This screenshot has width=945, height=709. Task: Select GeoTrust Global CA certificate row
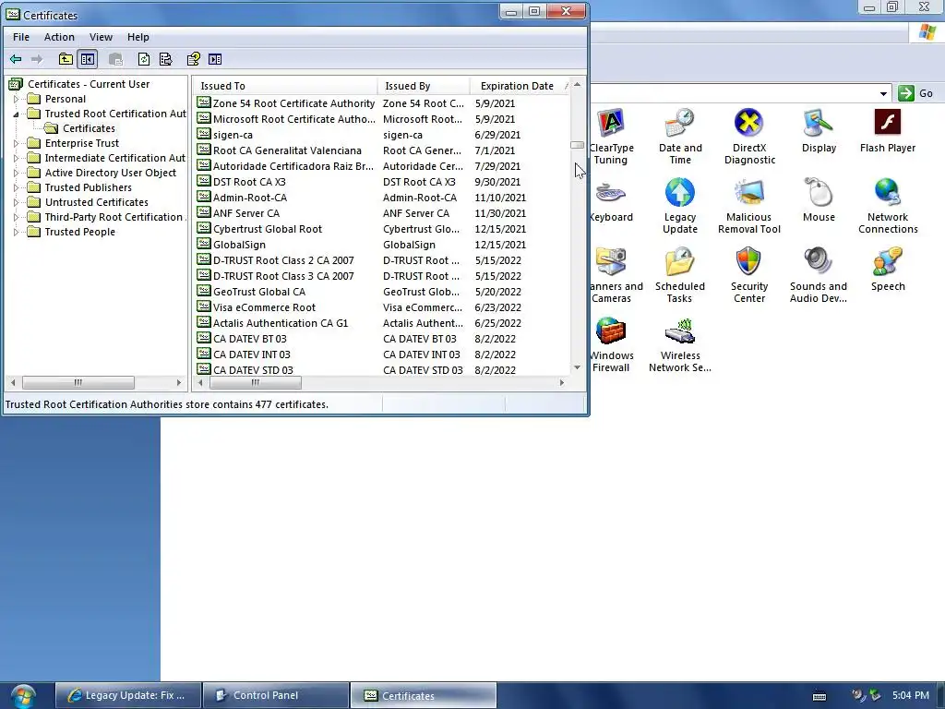pyautogui.click(x=381, y=291)
